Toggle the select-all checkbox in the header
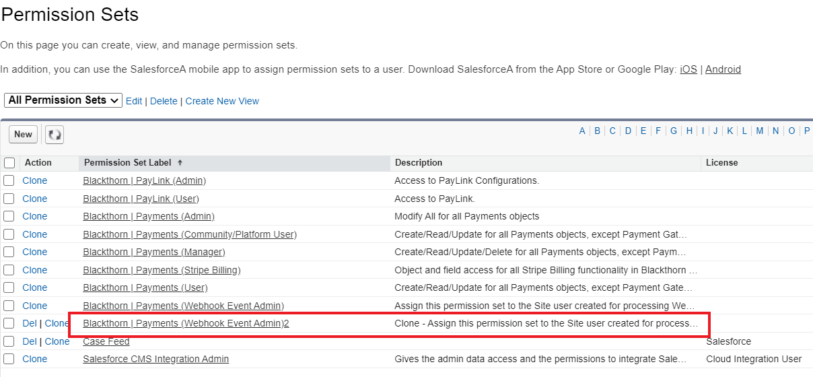Image resolution: width=813 pixels, height=377 pixels. tap(9, 163)
